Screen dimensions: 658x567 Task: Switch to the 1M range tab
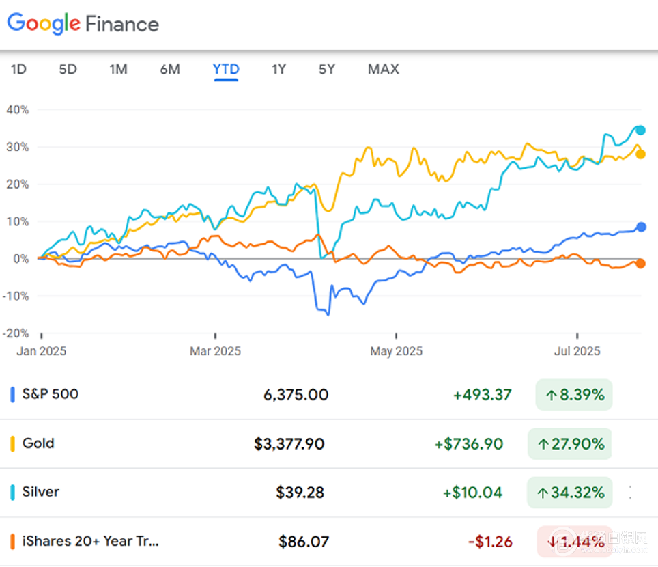pyautogui.click(x=118, y=69)
